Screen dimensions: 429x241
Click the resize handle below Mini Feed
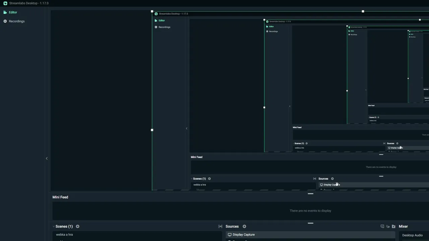tap(310, 223)
